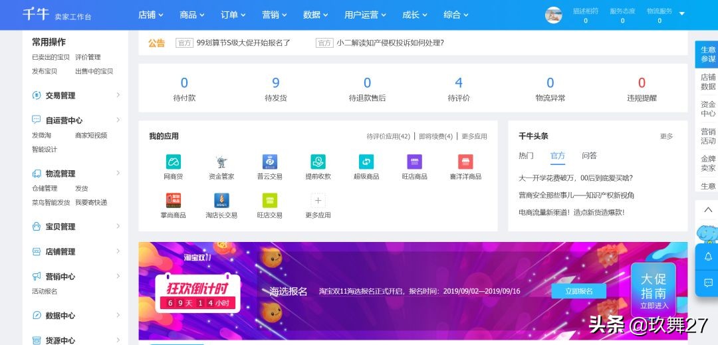This screenshot has width=718, height=345.
Task: Open the notification bell on right sidebar
Action: [x=708, y=256]
